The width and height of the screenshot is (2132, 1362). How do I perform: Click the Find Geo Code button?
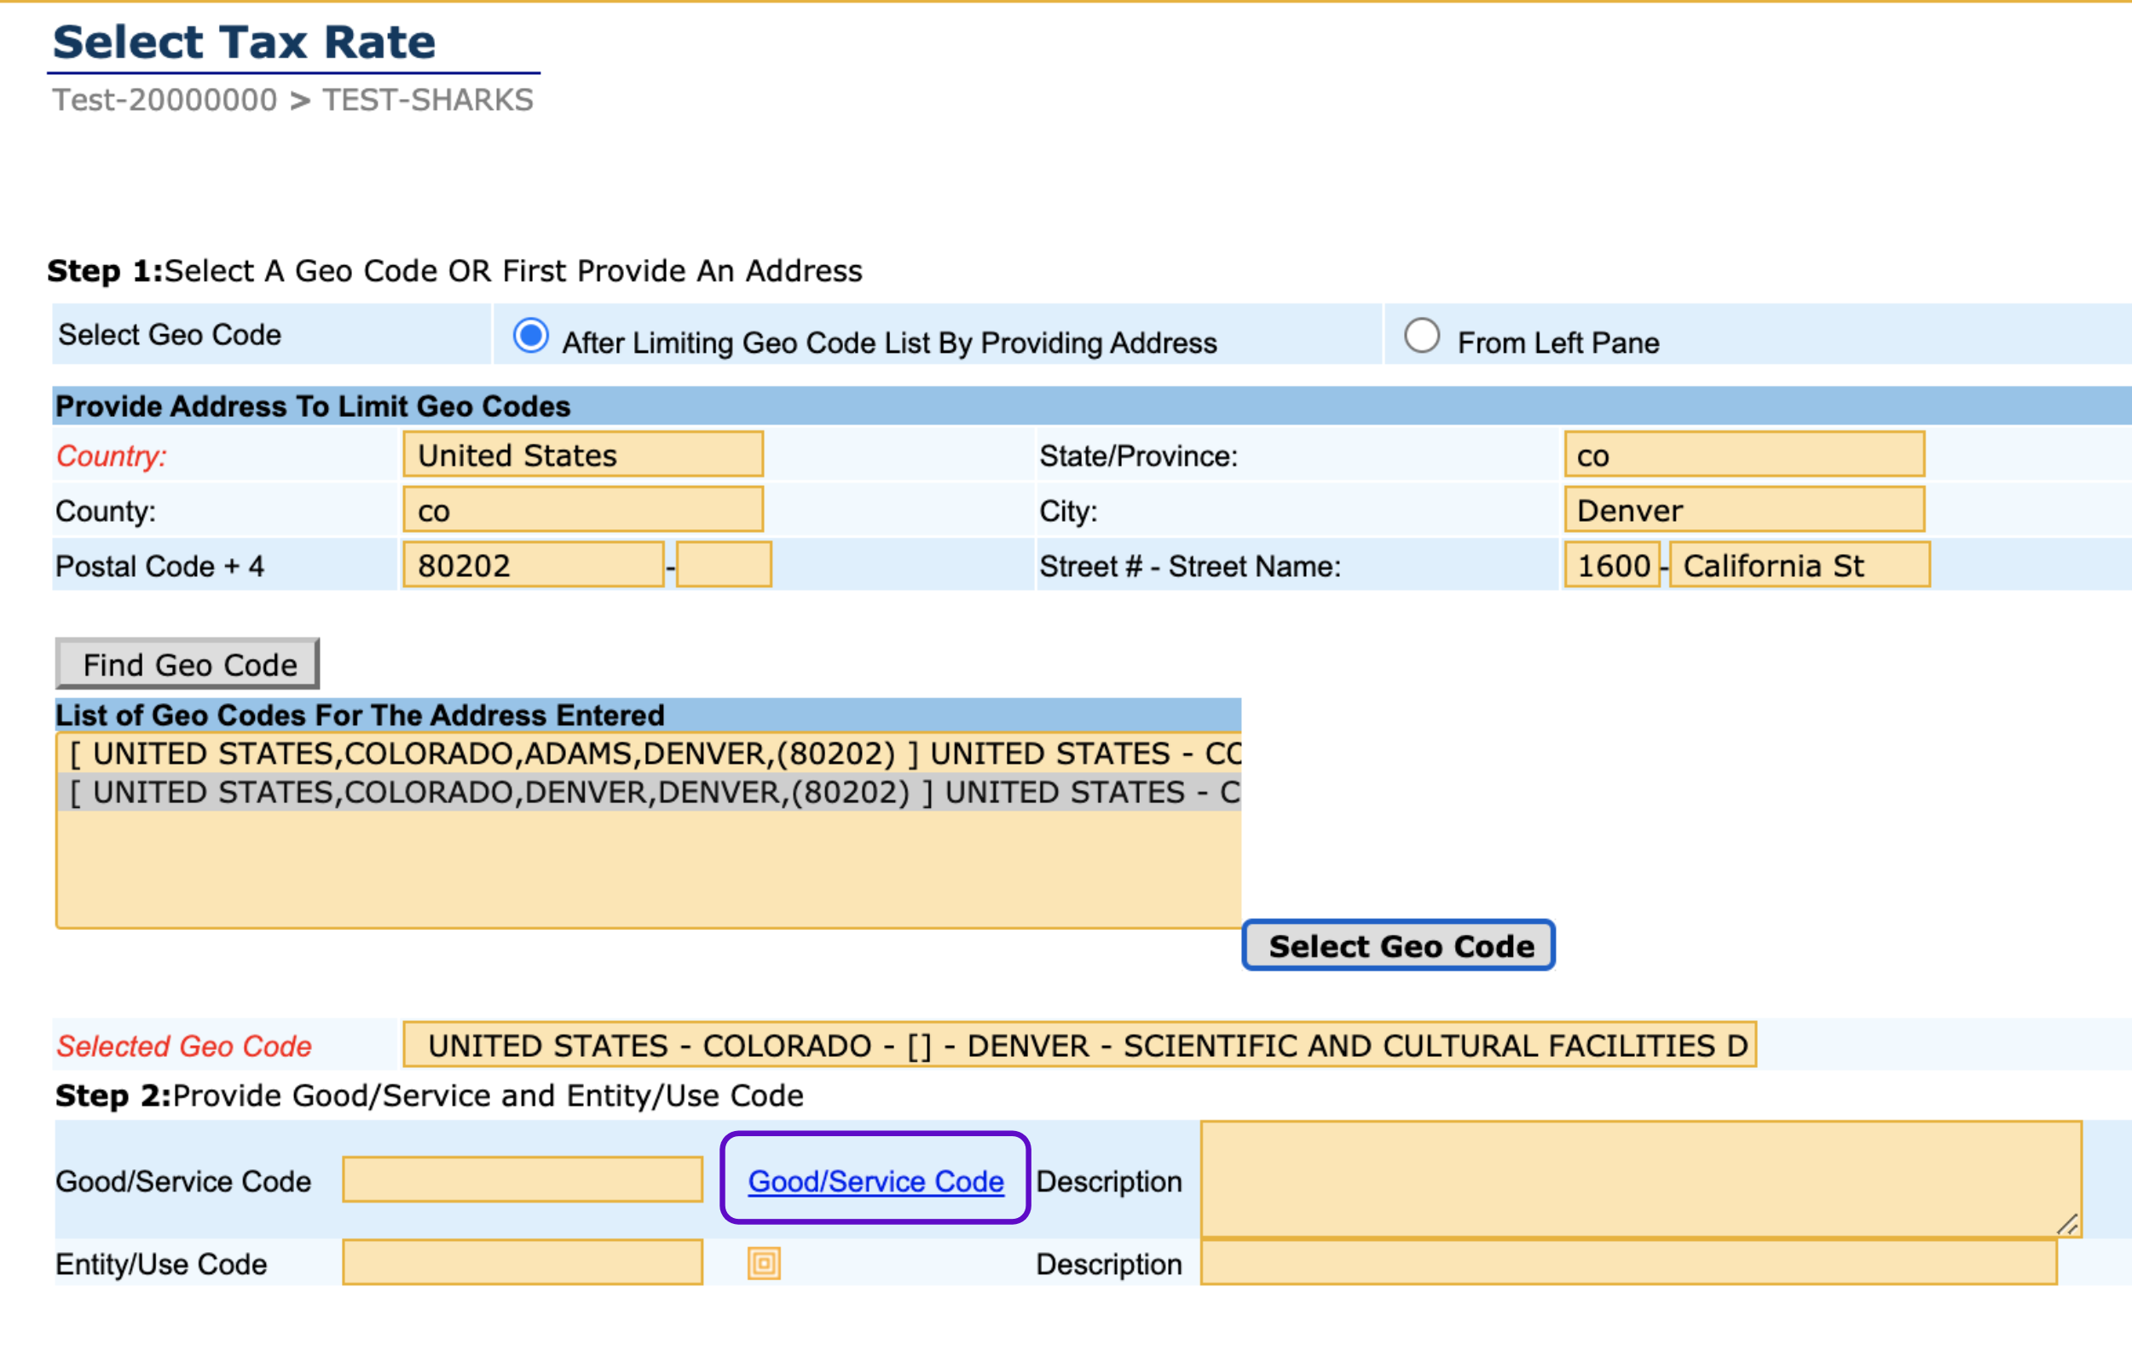click(188, 664)
